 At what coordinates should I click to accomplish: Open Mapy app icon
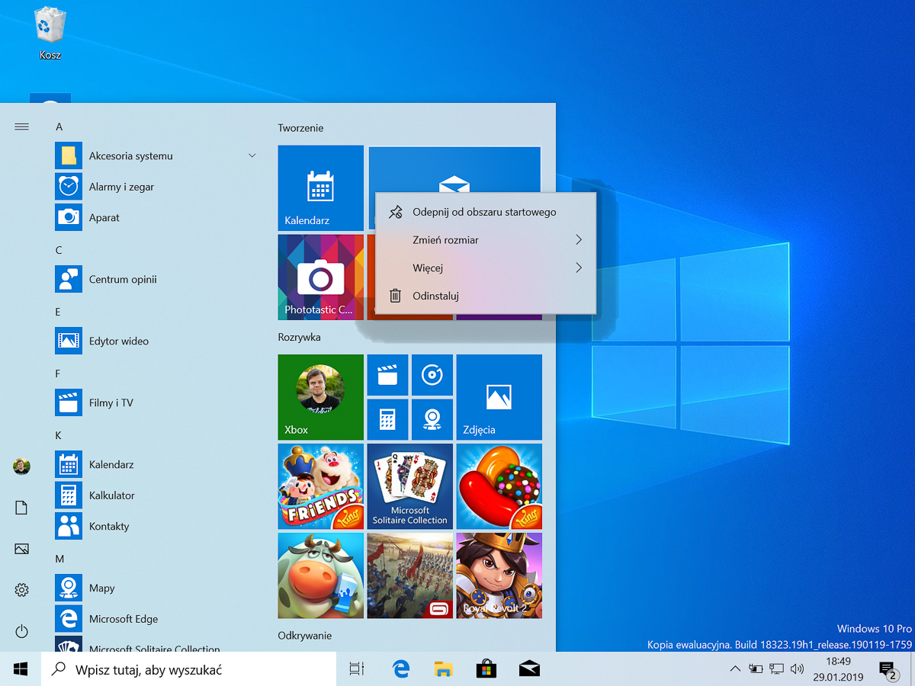[69, 588]
